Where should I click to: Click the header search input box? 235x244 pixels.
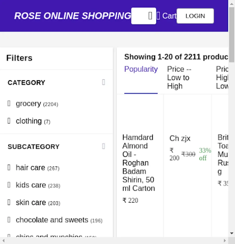point(139,16)
